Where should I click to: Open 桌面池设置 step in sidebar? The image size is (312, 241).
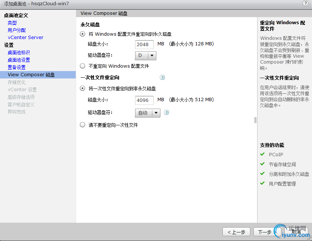pos(19,60)
